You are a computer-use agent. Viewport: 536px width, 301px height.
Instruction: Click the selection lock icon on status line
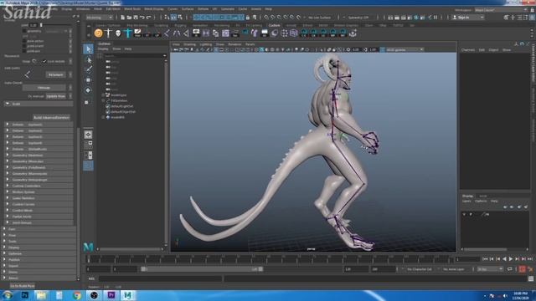[248, 17]
